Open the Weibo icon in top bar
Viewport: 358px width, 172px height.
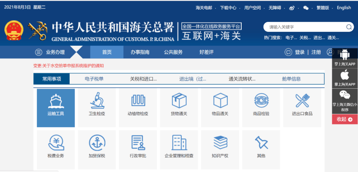292,8
